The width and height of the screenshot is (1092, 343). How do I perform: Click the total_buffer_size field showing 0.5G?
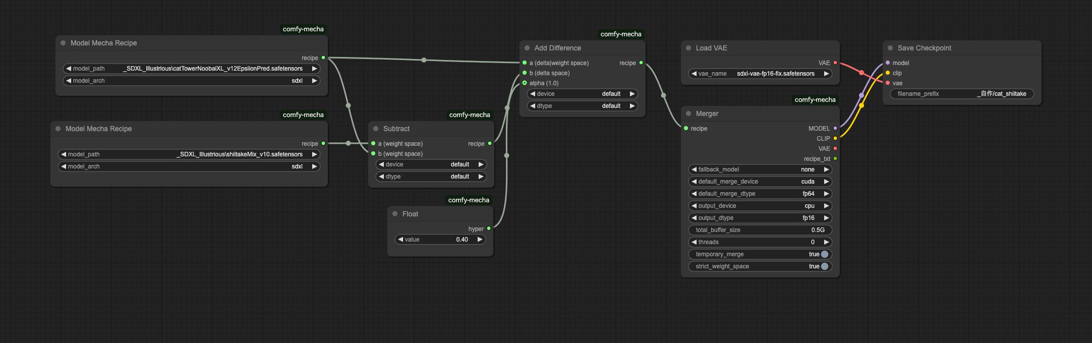pyautogui.click(x=760, y=230)
